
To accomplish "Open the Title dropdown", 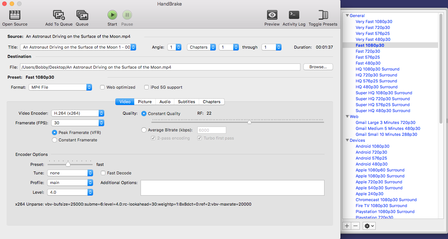I will [x=78, y=47].
